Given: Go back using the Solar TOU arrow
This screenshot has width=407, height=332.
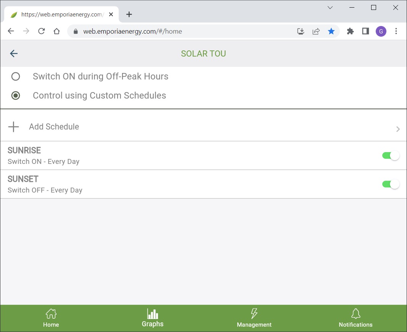Looking at the screenshot, I should [14, 53].
